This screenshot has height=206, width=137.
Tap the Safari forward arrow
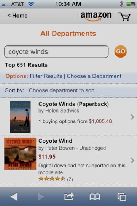point(41,197)
